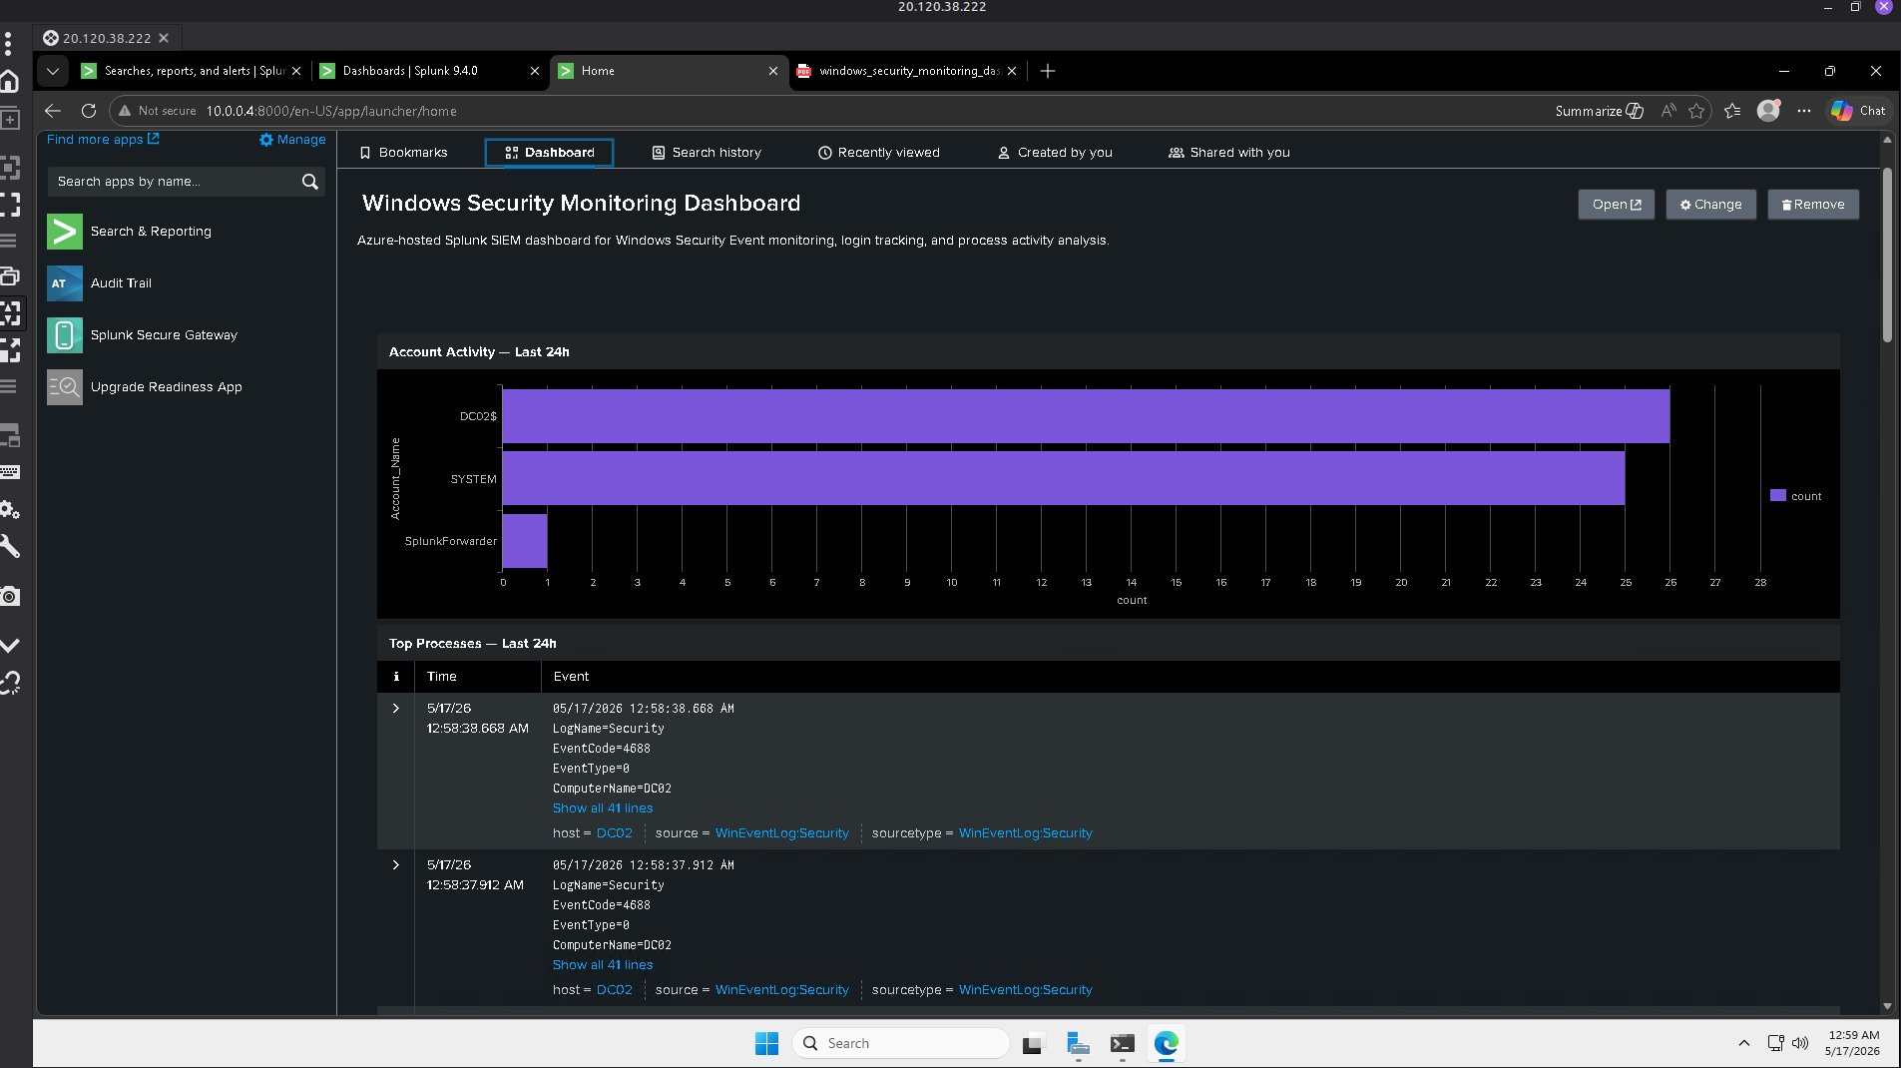This screenshot has width=1901, height=1068.
Task: Switch to the windows_security_monitoring PDF browser tab
Action: click(x=907, y=71)
